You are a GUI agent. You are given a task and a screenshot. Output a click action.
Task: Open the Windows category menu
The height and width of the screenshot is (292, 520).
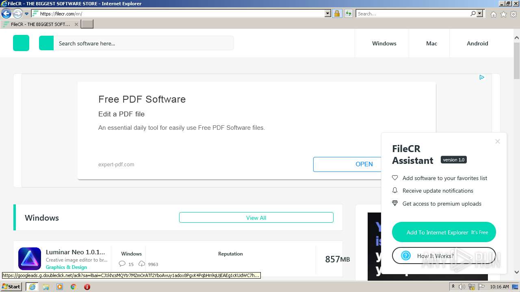pos(384,43)
